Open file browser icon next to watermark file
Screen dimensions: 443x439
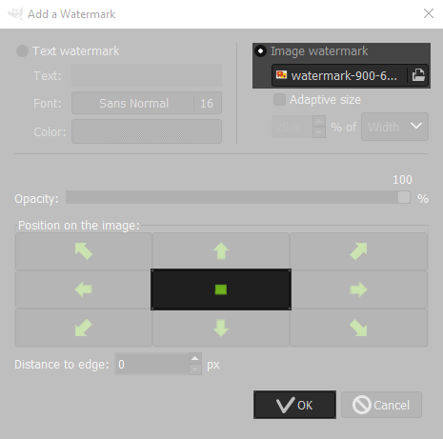tap(418, 75)
